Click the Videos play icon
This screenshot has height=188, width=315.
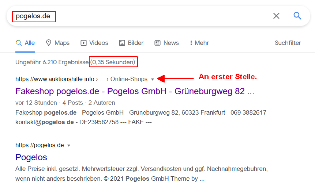coord(83,43)
